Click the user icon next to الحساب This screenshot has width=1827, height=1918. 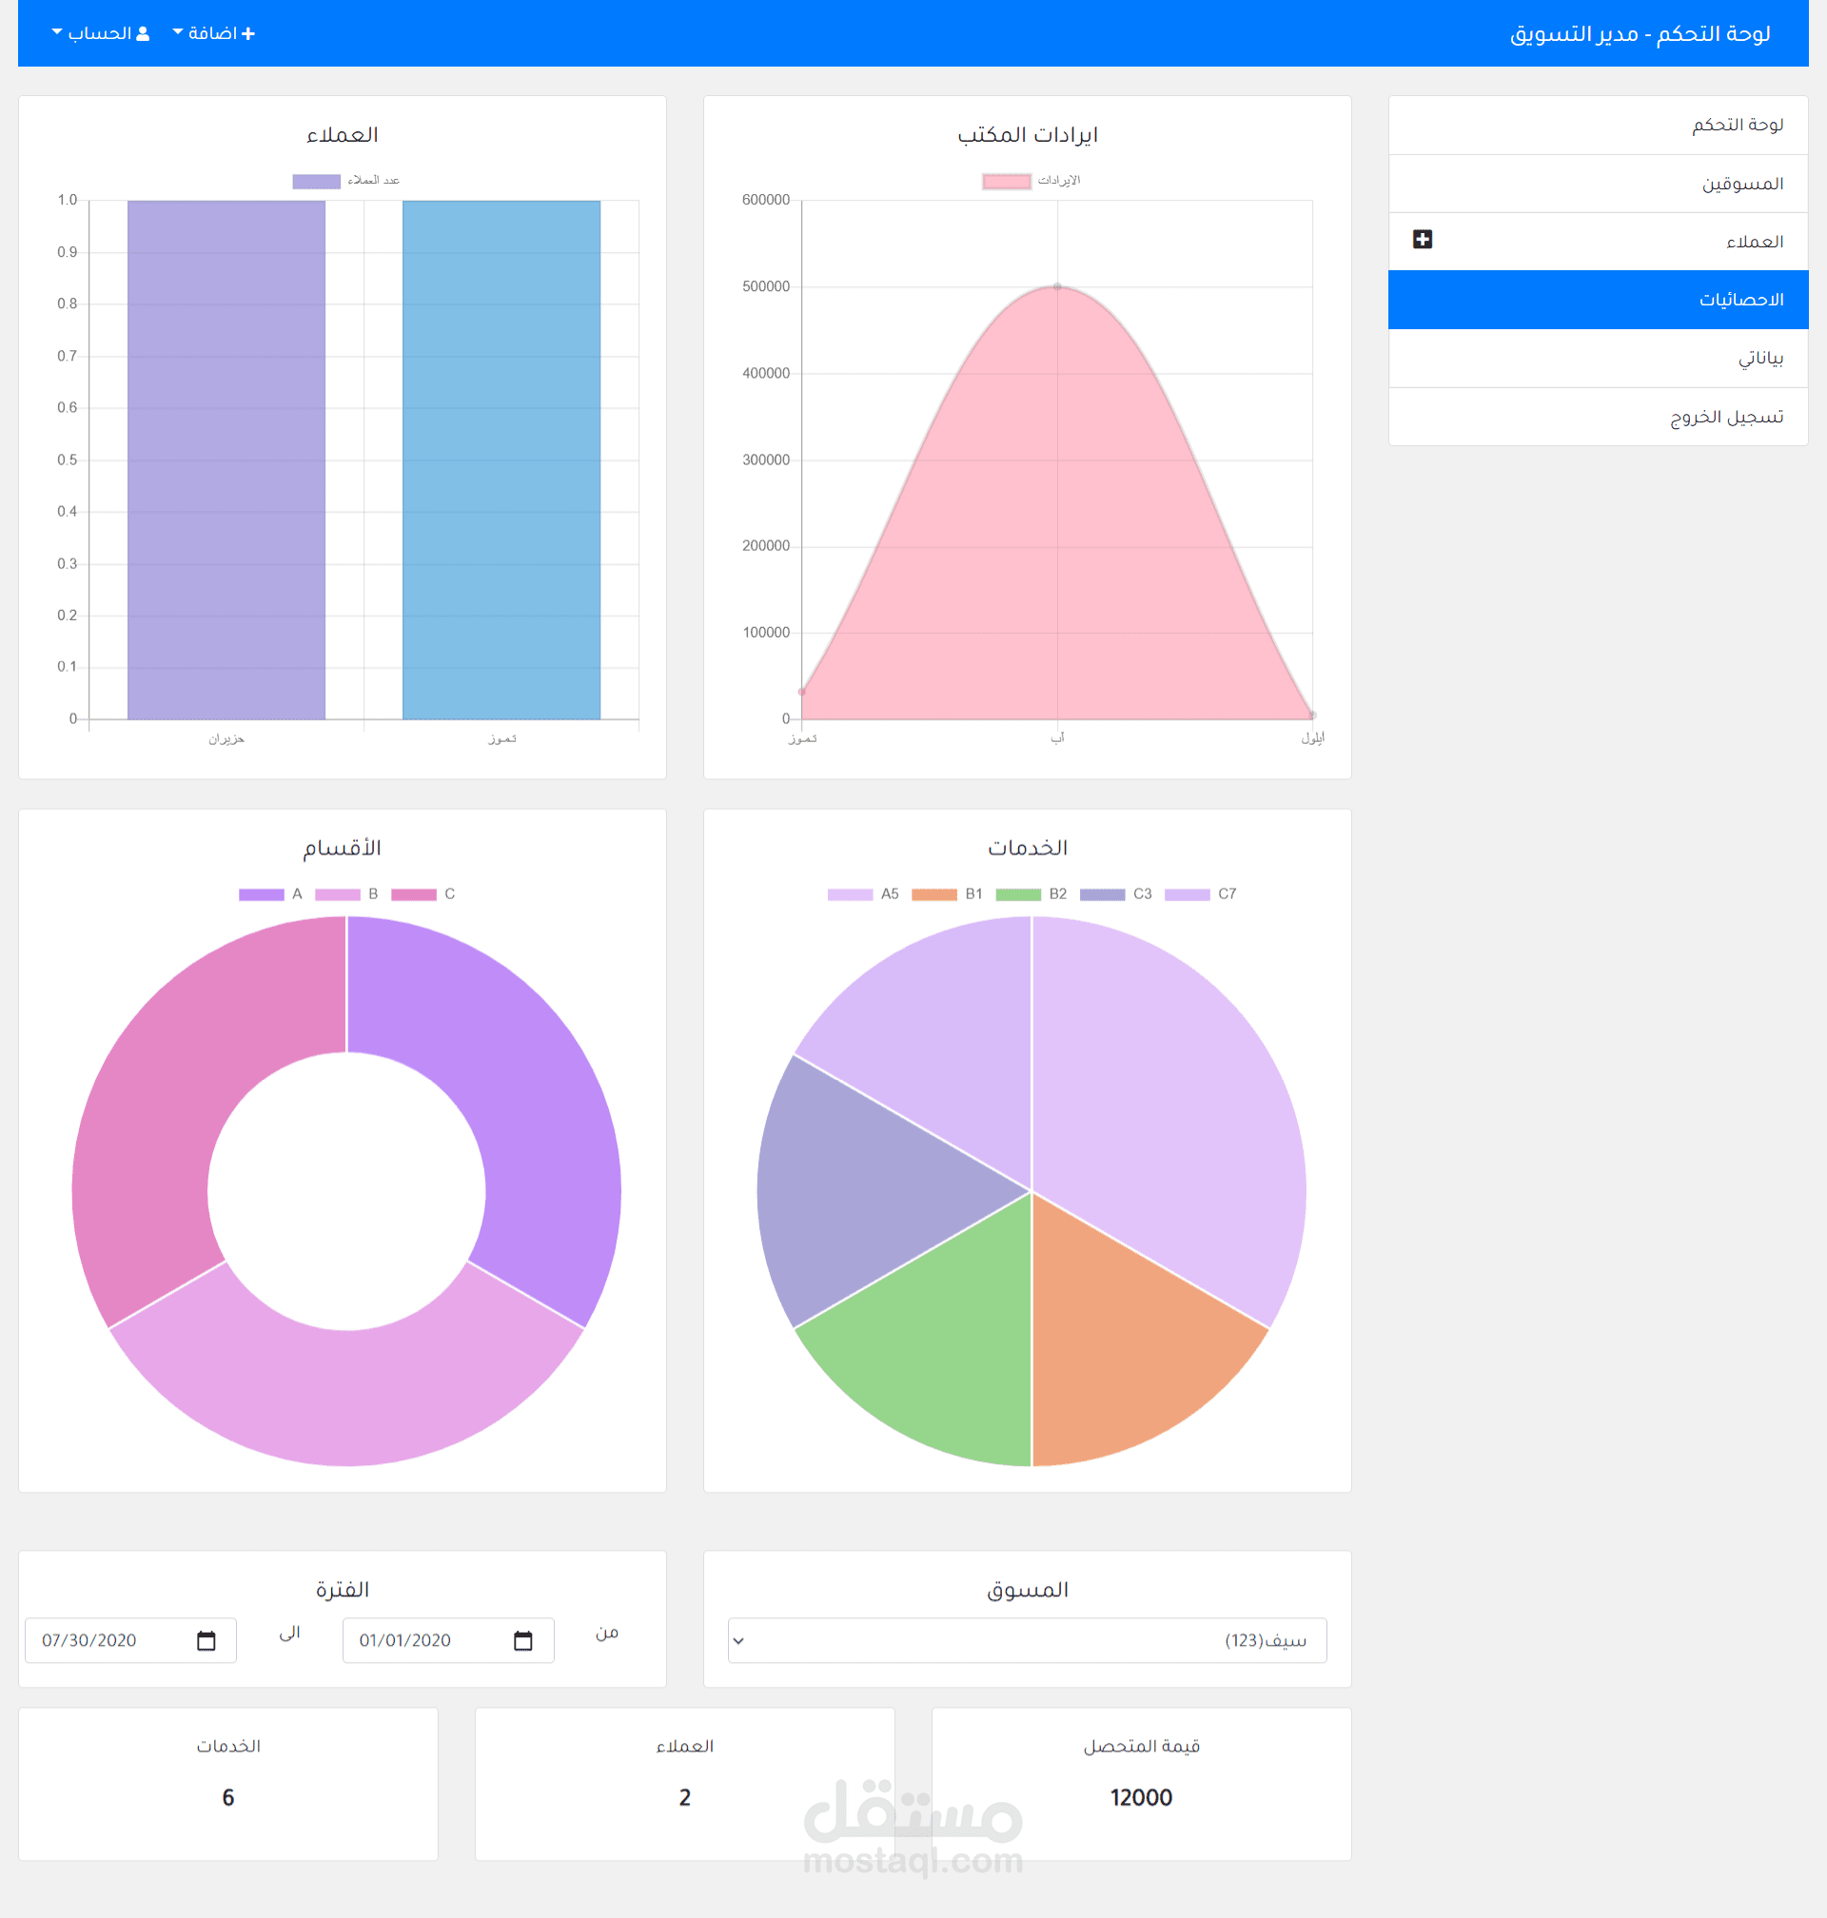[143, 34]
